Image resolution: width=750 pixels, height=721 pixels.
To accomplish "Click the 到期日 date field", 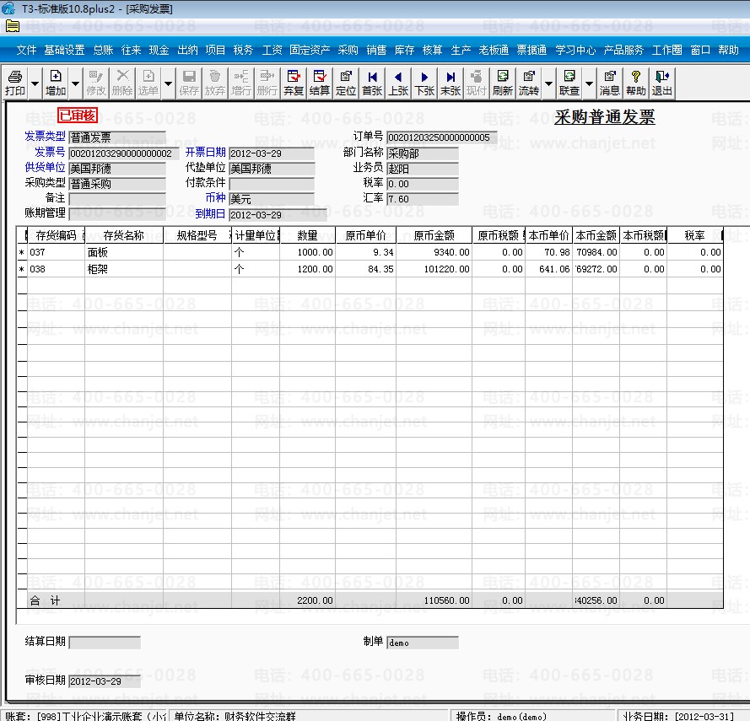I will (x=278, y=215).
